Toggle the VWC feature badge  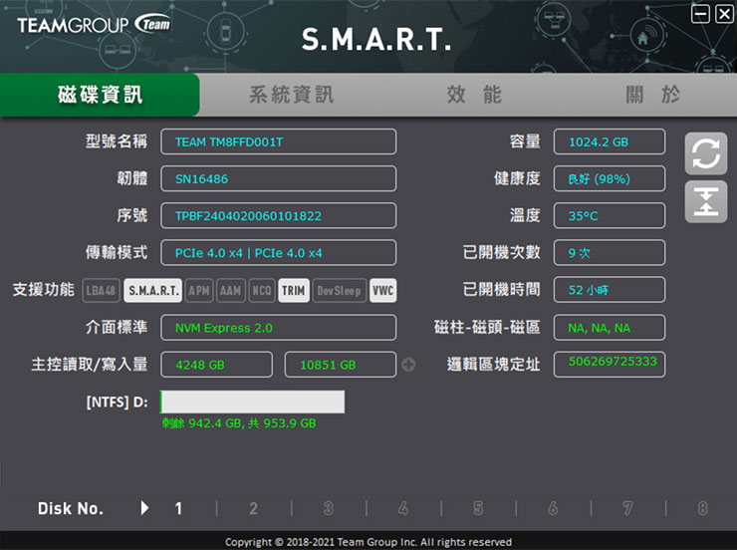coord(383,291)
